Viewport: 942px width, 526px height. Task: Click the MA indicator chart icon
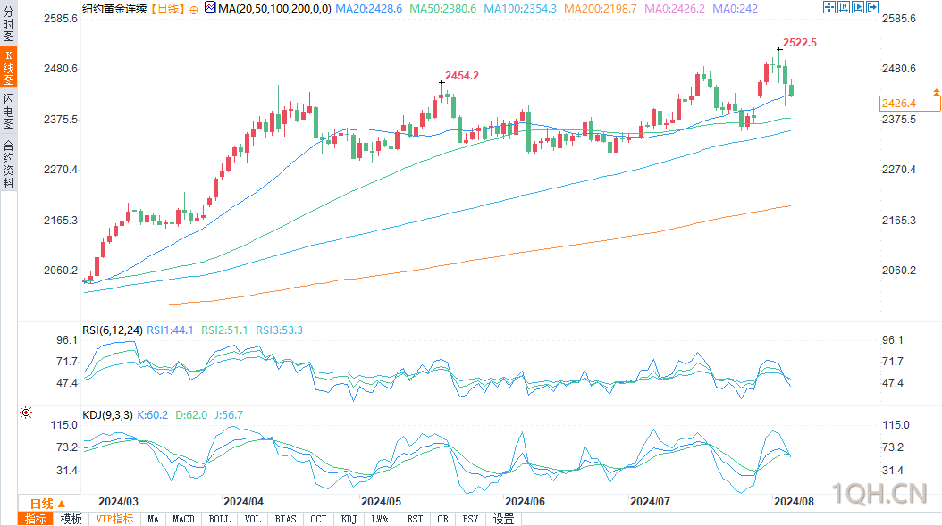[x=210, y=7]
